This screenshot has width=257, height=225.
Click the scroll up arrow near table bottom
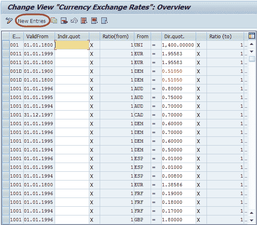tap(252, 213)
